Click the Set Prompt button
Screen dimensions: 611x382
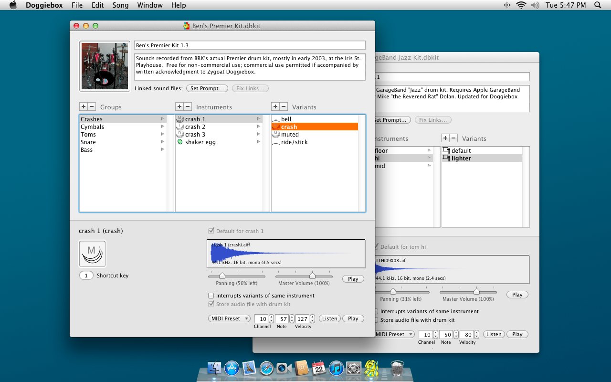click(x=207, y=88)
